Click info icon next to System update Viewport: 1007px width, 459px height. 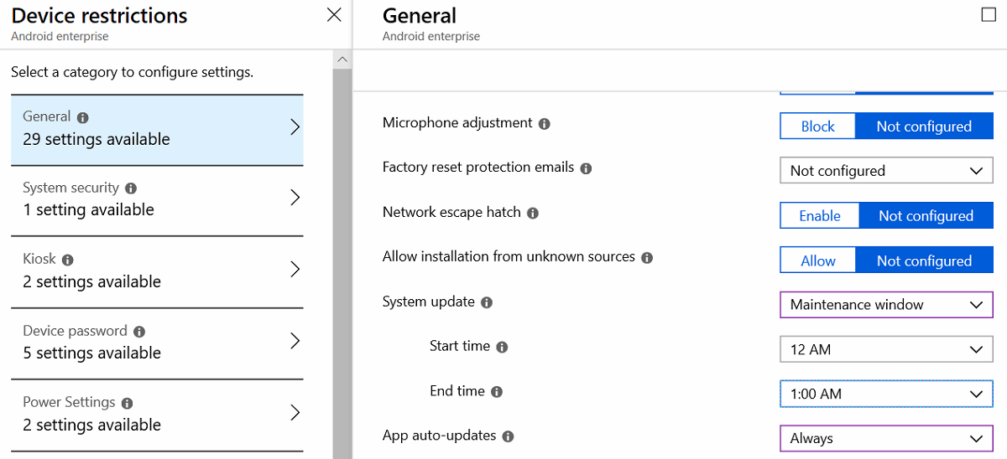pyautogui.click(x=487, y=302)
